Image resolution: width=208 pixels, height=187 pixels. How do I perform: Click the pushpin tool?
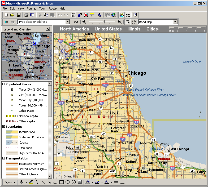[21, 182]
